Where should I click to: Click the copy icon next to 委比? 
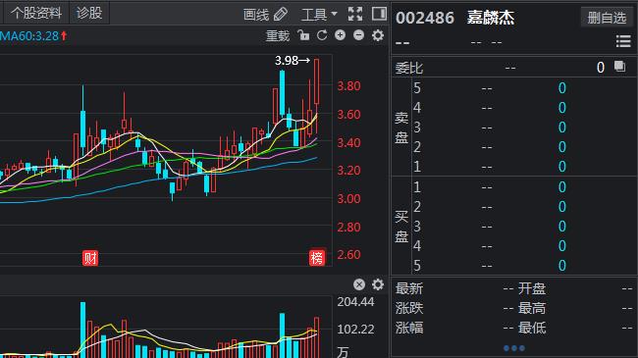tap(619, 66)
